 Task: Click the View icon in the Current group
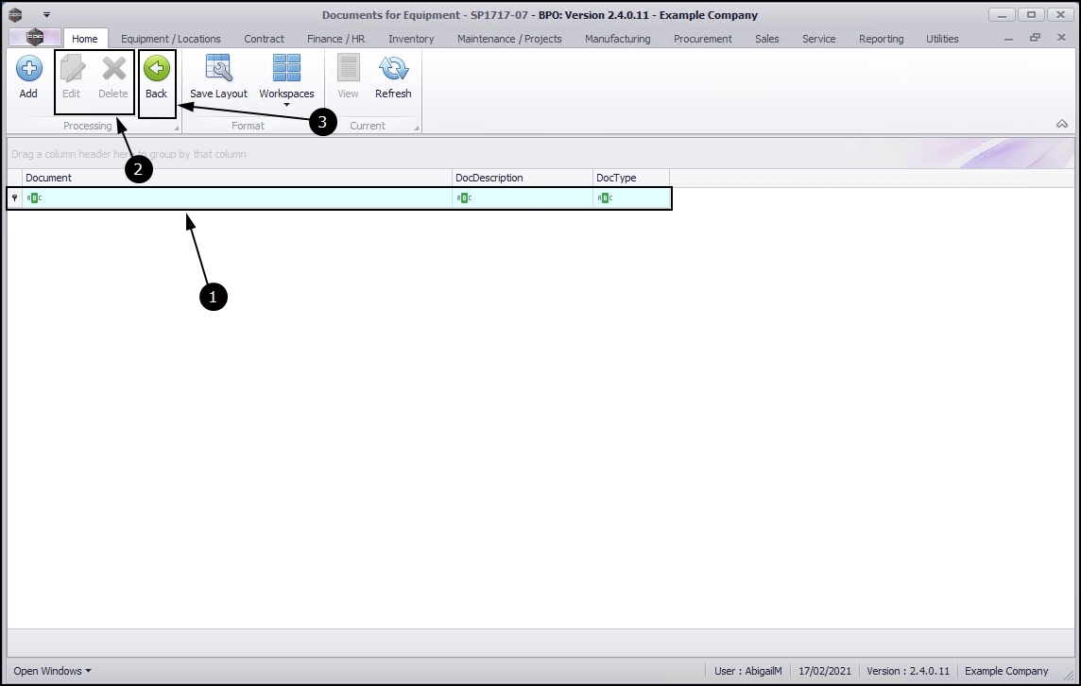(348, 69)
